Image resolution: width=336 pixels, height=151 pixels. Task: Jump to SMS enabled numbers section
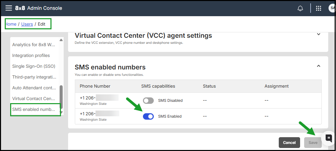click(34, 109)
